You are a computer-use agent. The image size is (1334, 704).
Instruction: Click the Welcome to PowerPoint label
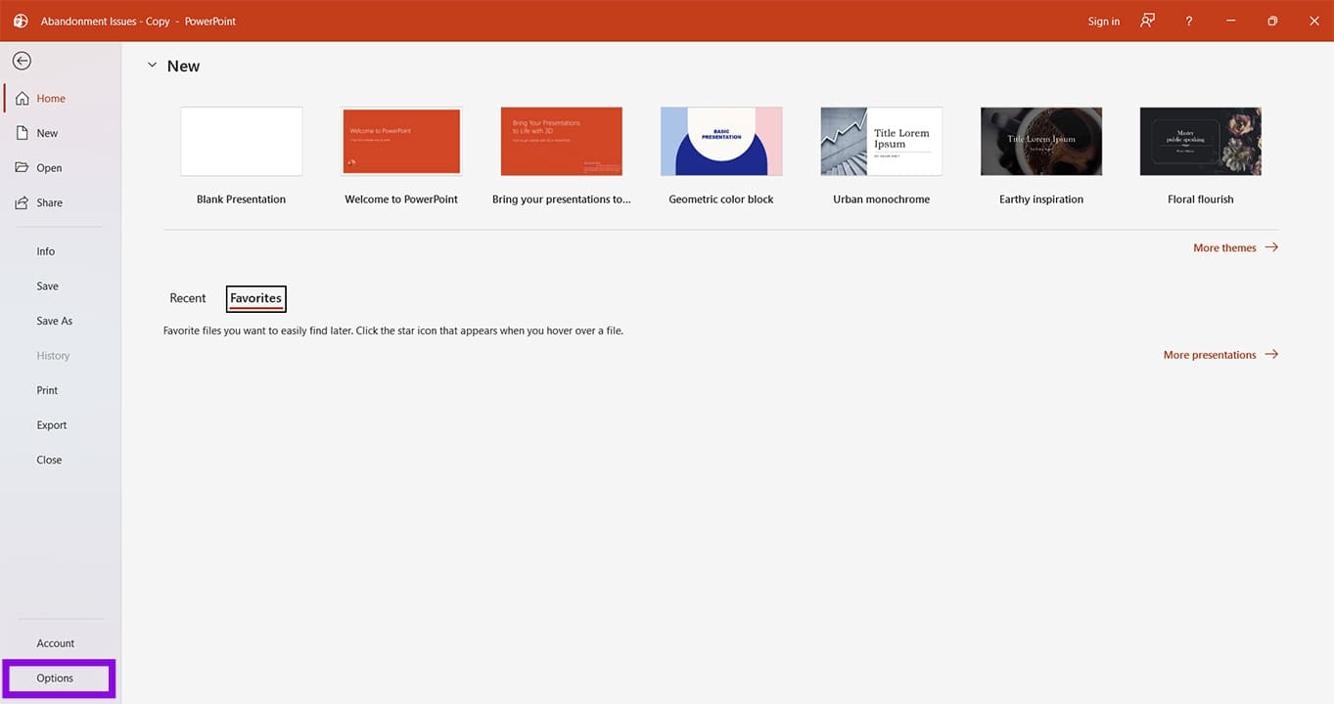pyautogui.click(x=401, y=199)
